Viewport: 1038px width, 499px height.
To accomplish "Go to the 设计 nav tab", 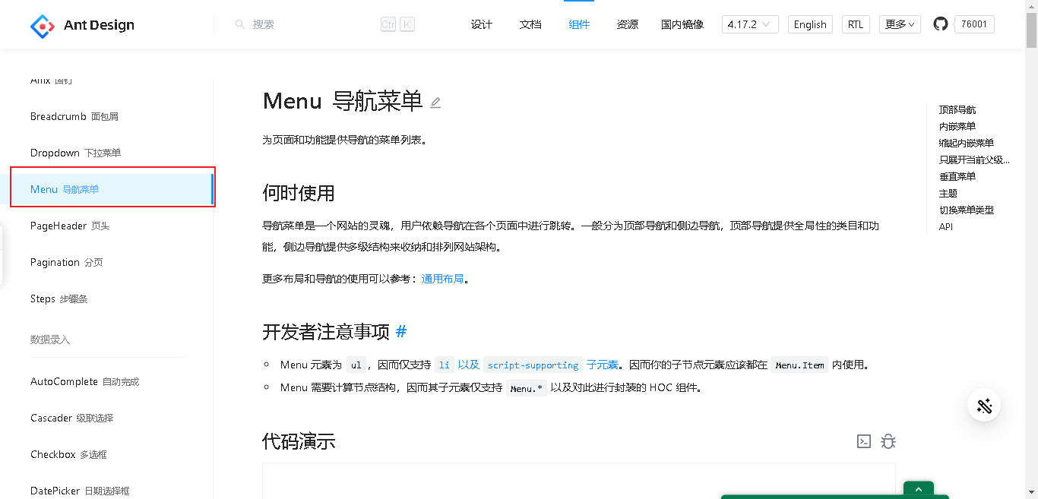I will click(x=482, y=24).
